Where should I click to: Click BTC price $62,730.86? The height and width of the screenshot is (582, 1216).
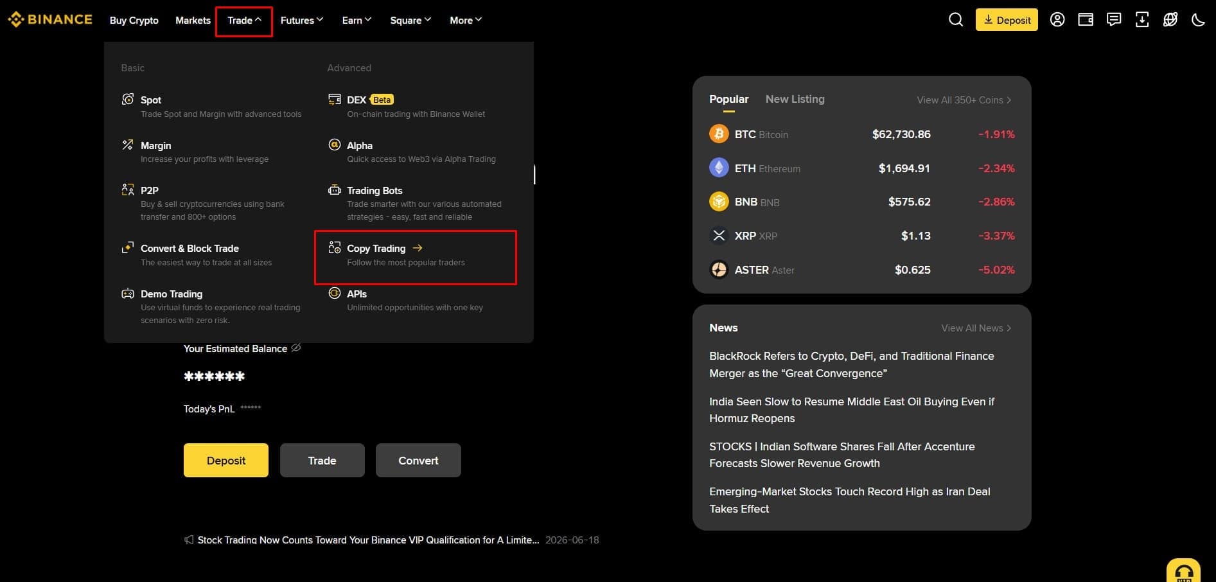pos(901,134)
